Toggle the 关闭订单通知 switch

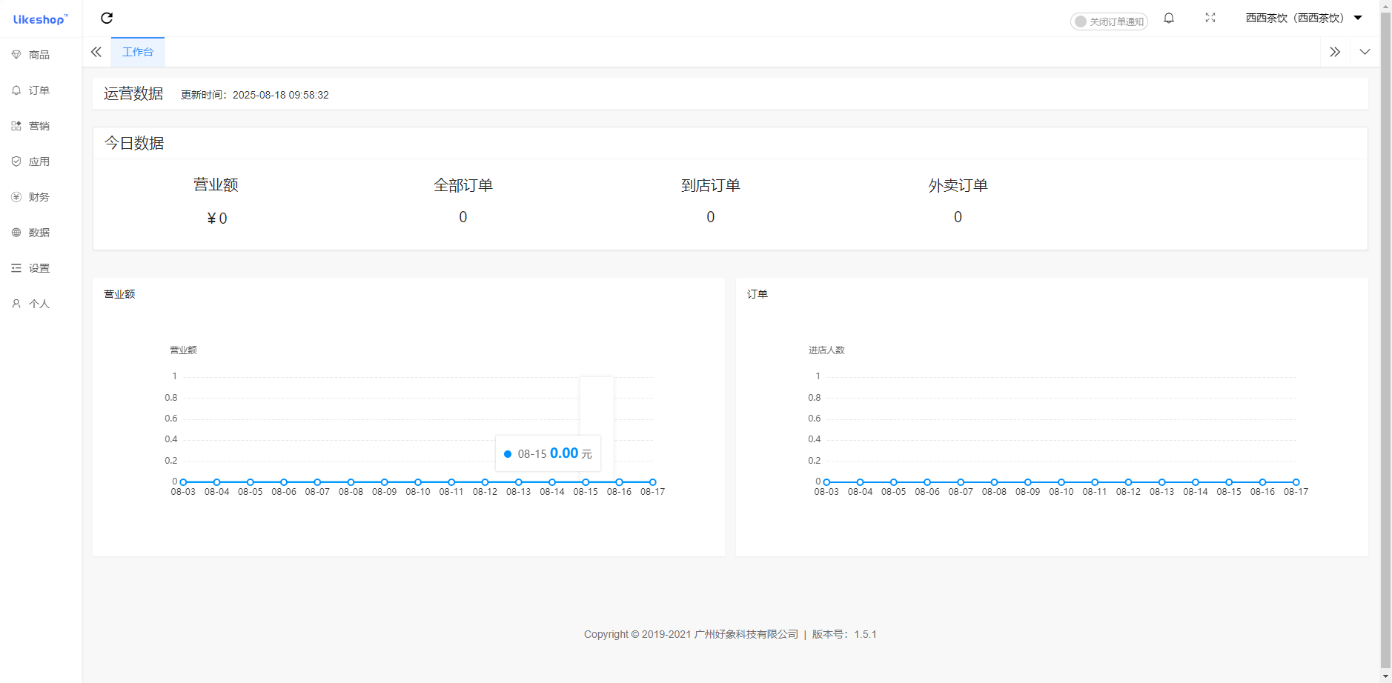(x=1108, y=21)
